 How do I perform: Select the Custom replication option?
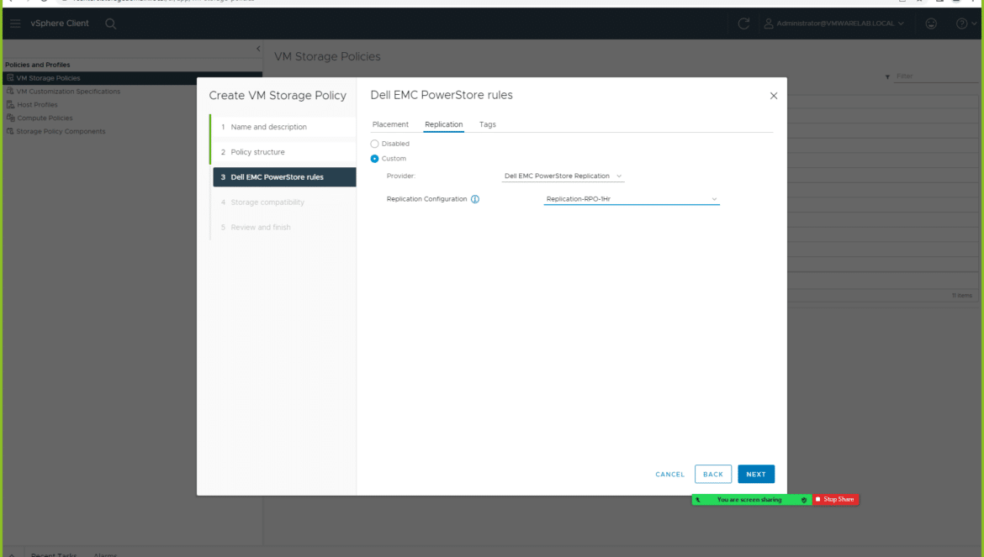pos(374,159)
